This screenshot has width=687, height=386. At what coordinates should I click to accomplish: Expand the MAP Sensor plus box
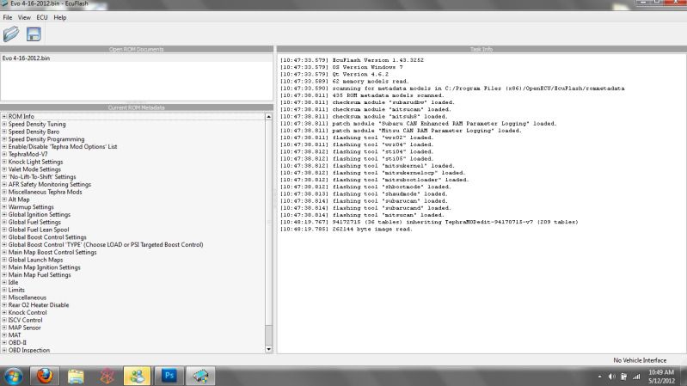(4, 328)
